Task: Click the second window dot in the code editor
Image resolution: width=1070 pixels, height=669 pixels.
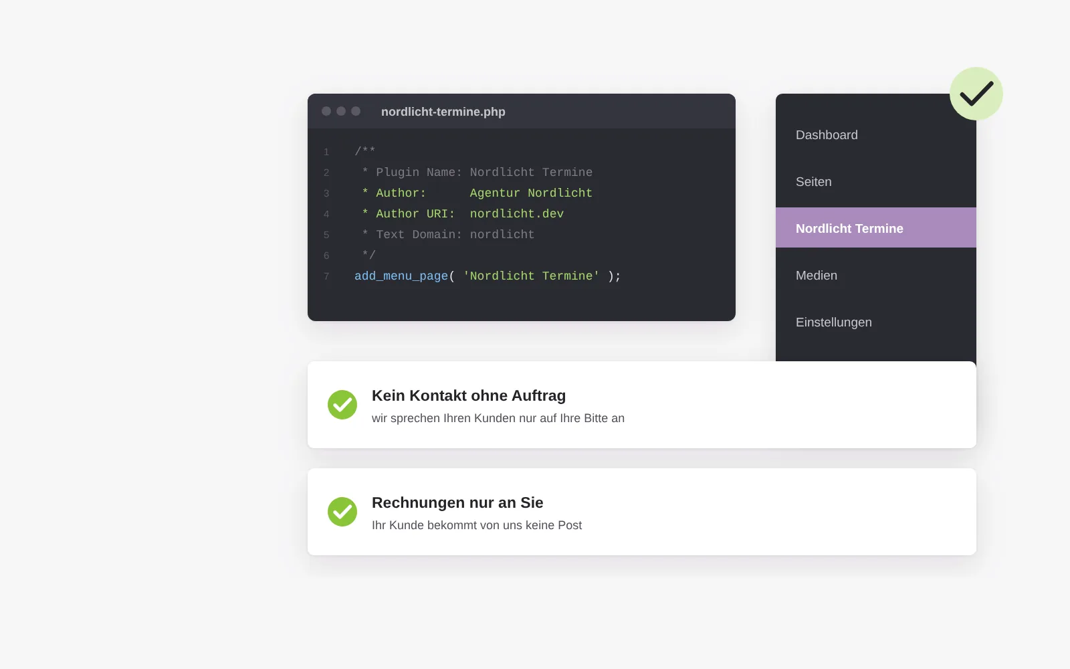Action: [x=341, y=111]
